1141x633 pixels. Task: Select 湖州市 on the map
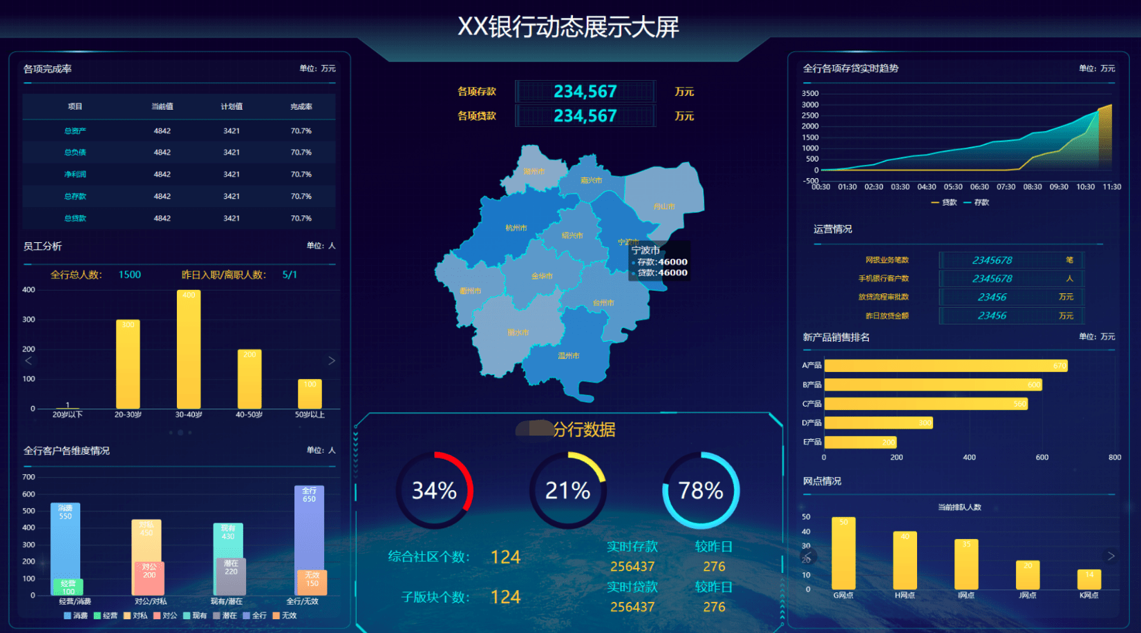coord(533,170)
